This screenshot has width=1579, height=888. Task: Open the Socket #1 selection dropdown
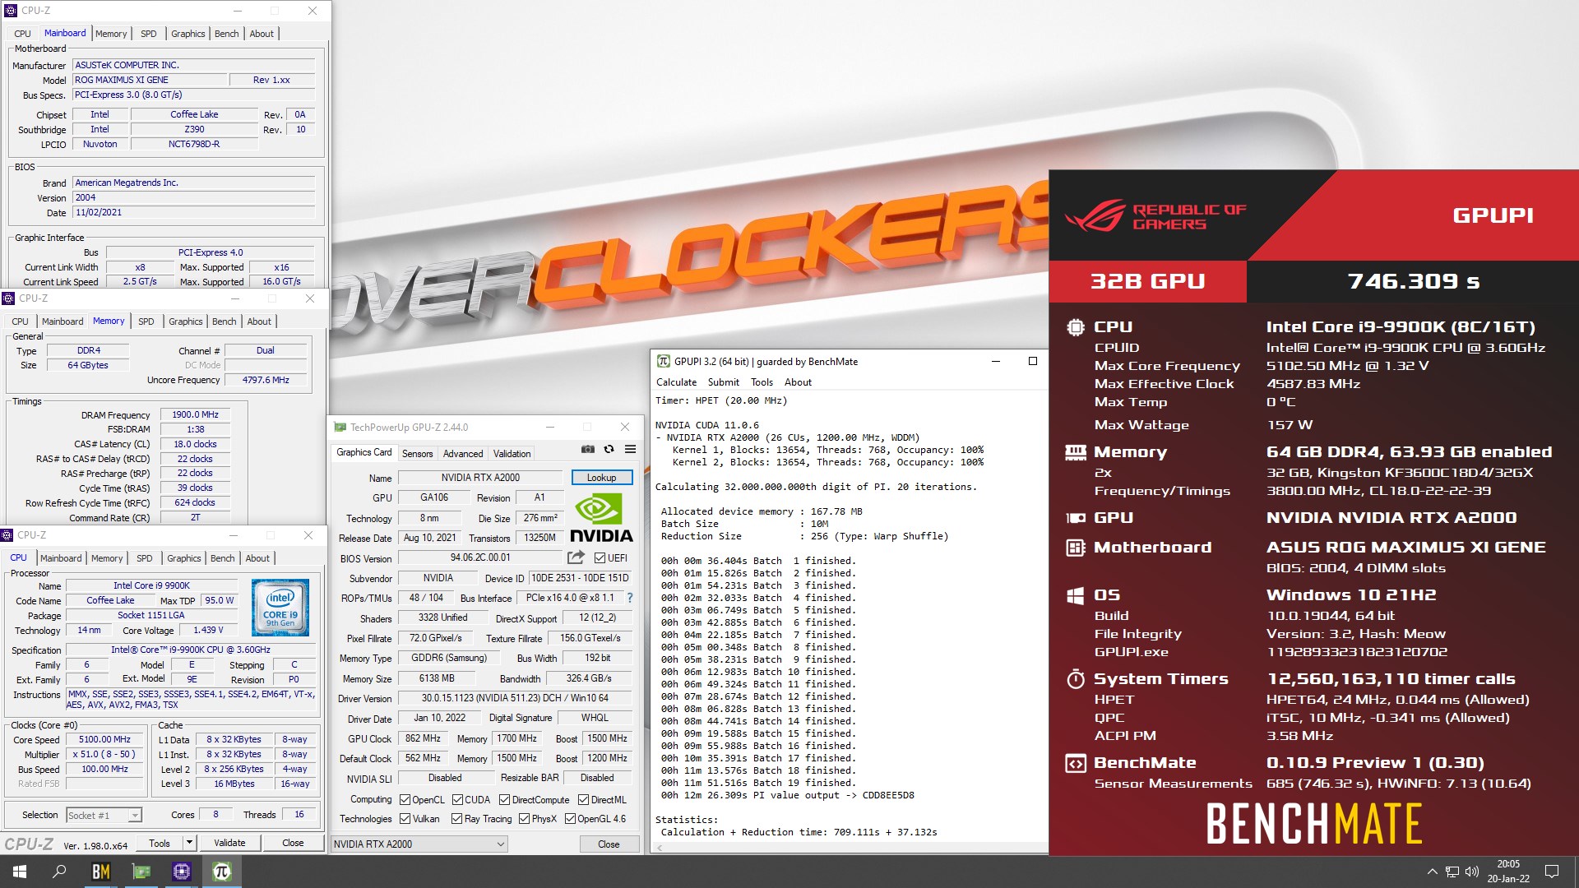(x=104, y=816)
